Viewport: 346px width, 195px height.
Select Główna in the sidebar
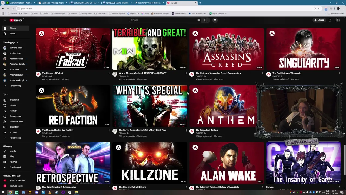pos(15,28)
